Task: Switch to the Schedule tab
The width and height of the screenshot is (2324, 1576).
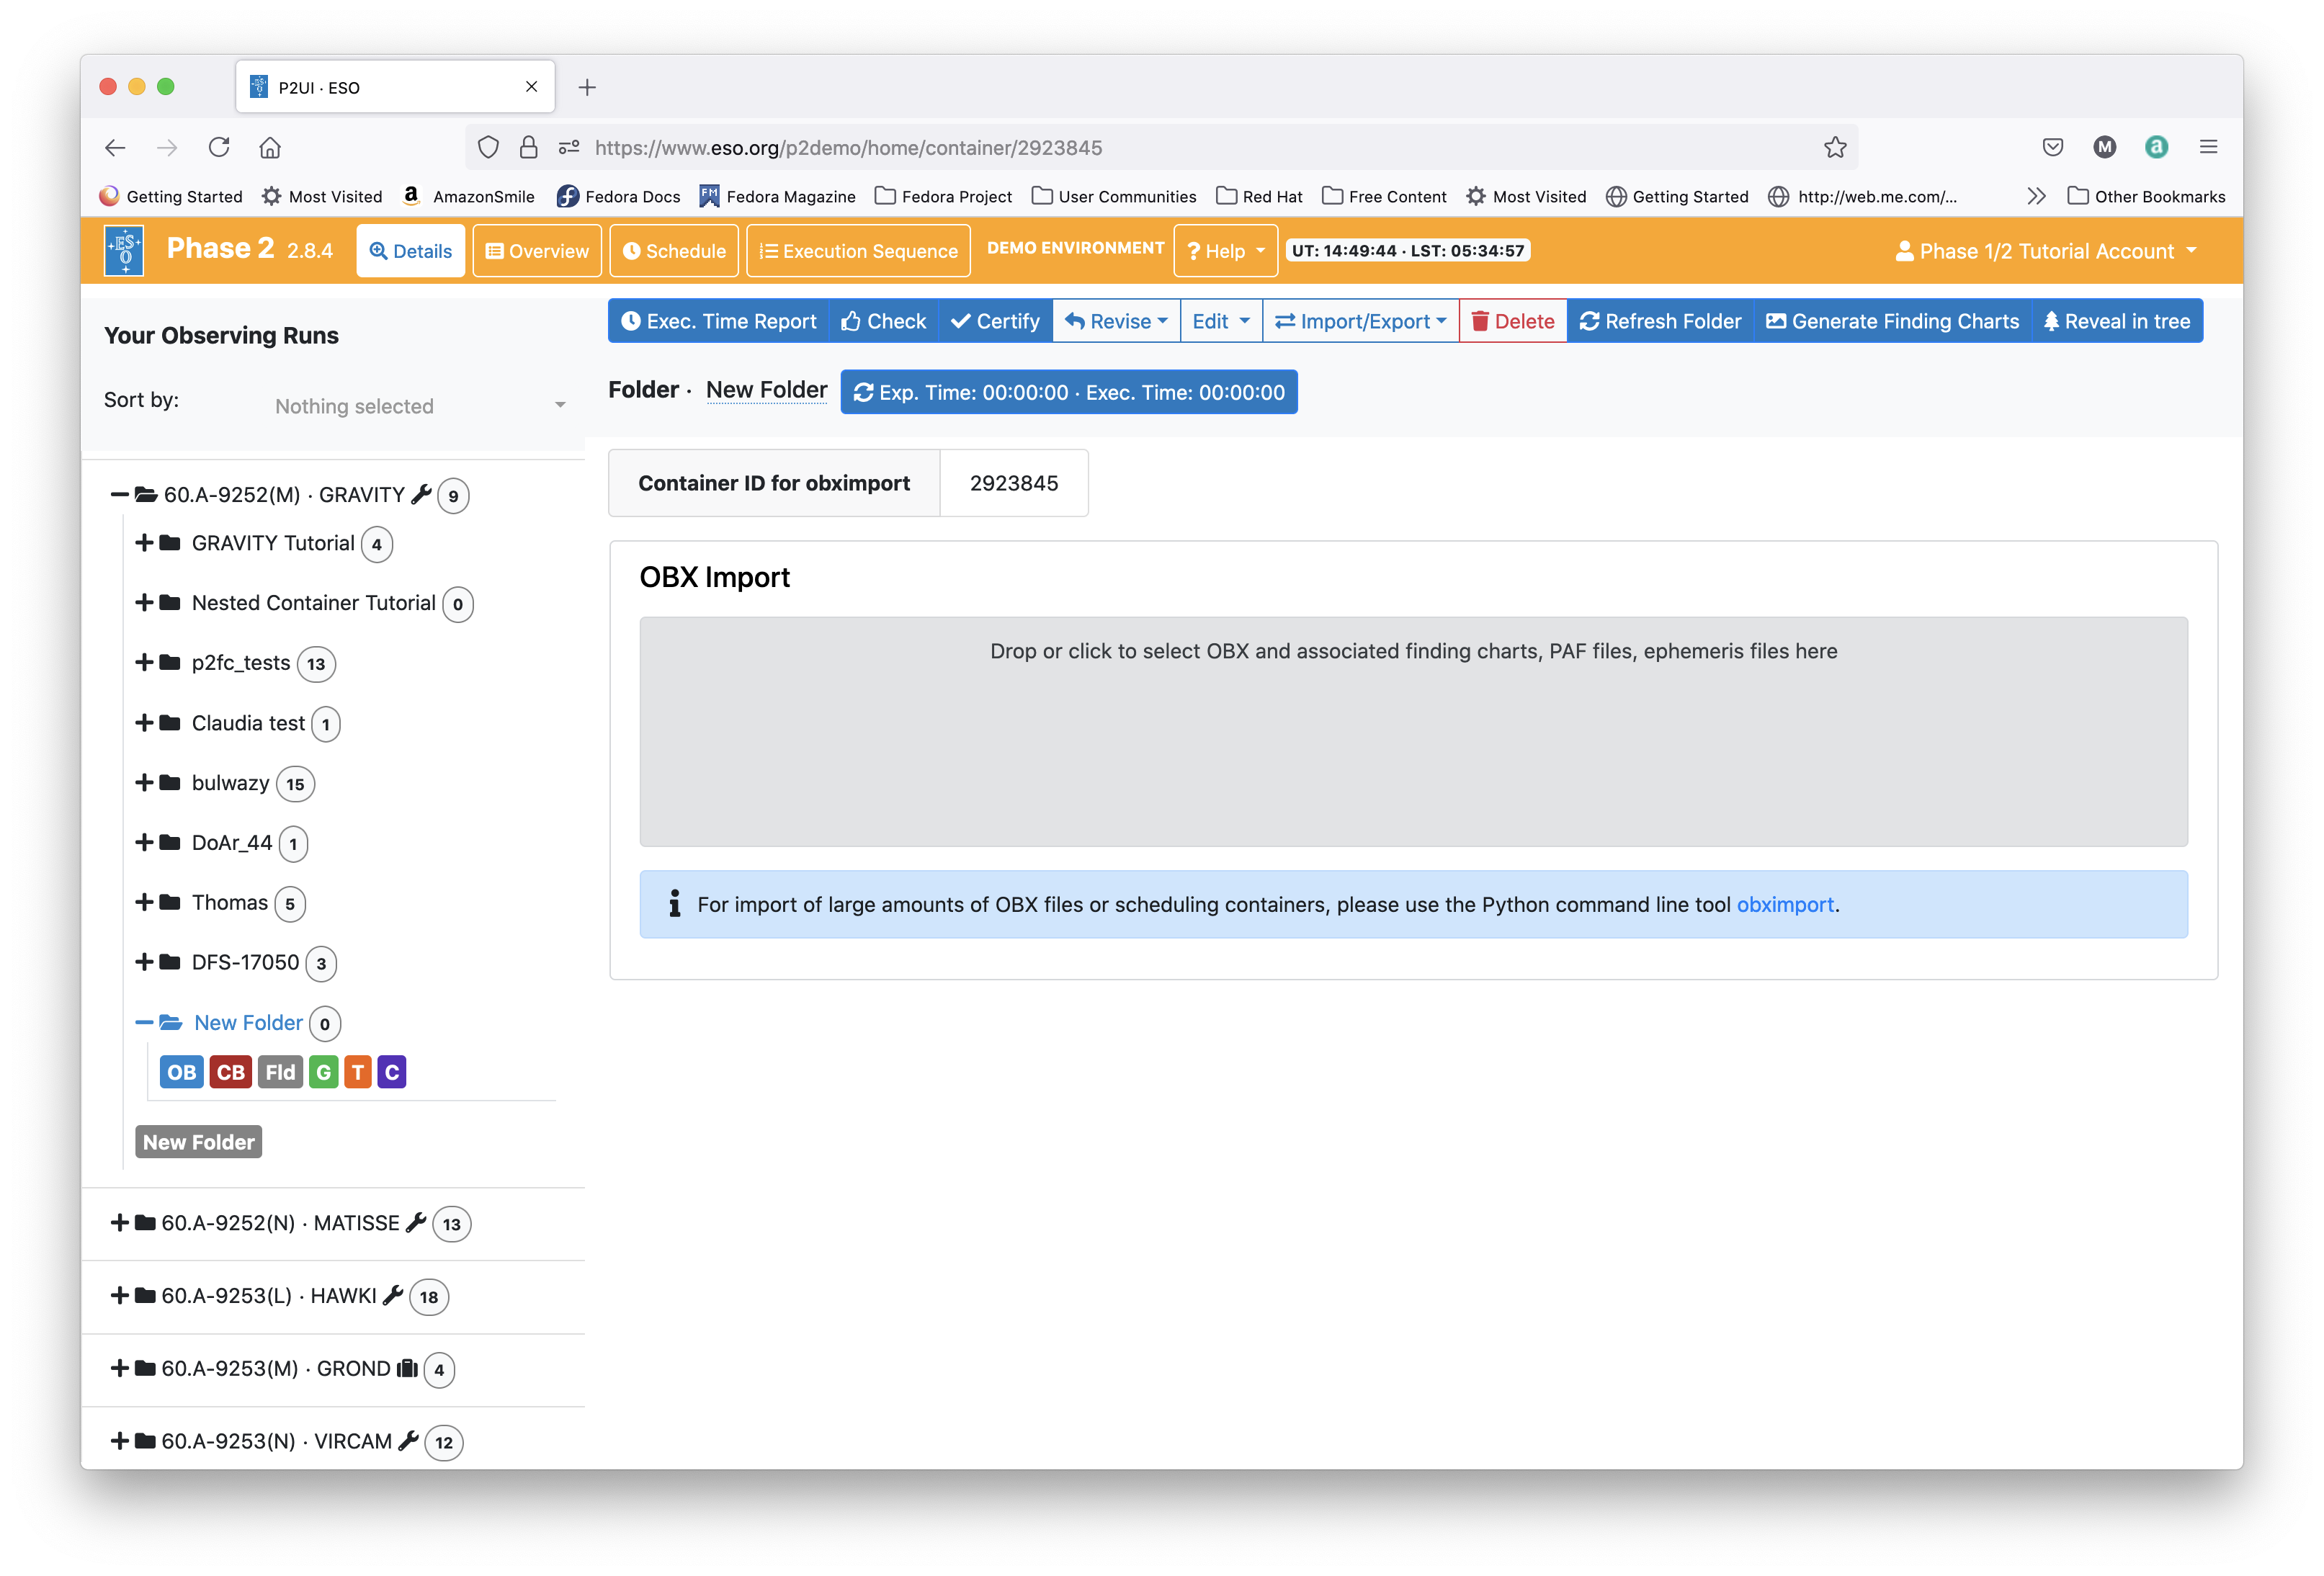Action: point(674,251)
